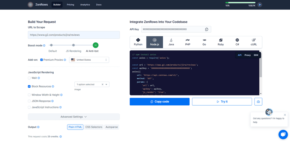Click the request cost info icon
Screen dimensions: 290x141
(x=61, y=137)
